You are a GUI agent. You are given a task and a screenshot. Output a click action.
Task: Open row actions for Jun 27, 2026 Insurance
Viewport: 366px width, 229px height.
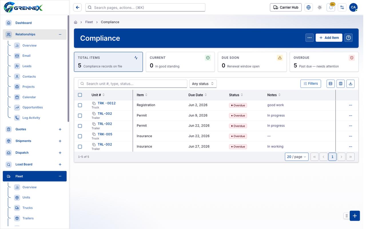click(x=351, y=147)
